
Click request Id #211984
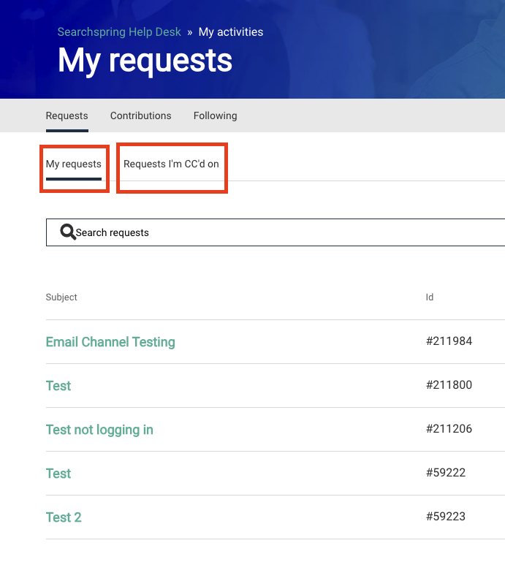pyautogui.click(x=449, y=341)
